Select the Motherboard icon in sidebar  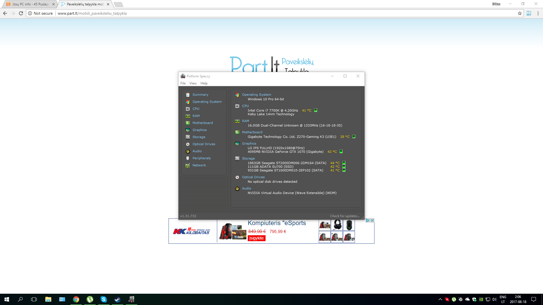click(188, 123)
